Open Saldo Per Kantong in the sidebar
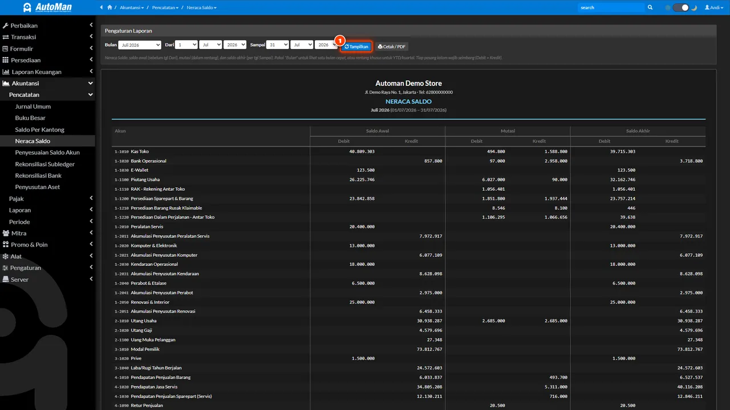The width and height of the screenshot is (730, 410). (x=48, y=129)
